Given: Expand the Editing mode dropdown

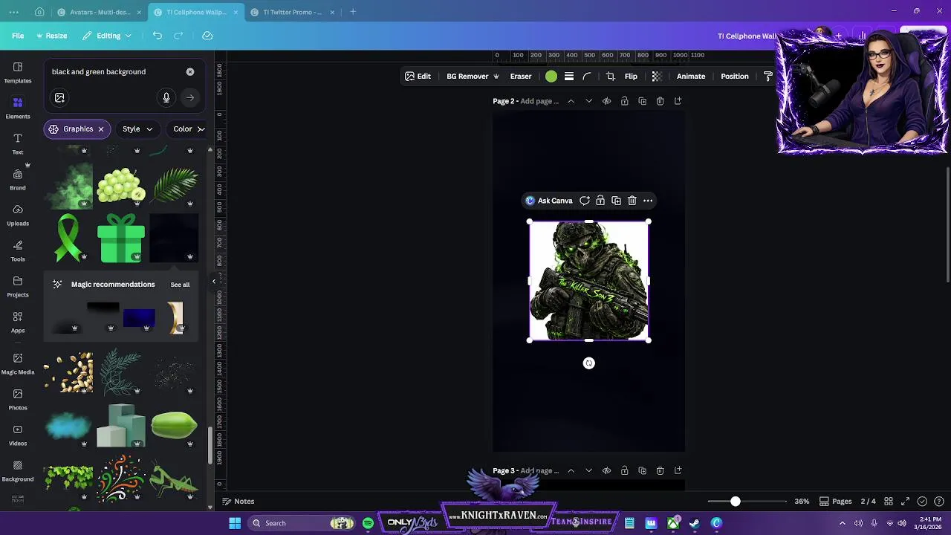Looking at the screenshot, I should point(107,36).
